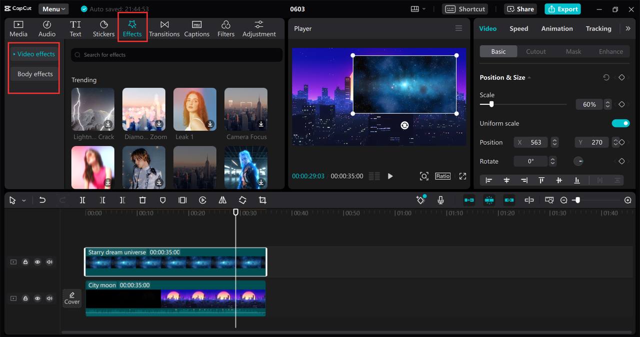
Task: Delete the selected clip
Action: [x=142, y=200]
